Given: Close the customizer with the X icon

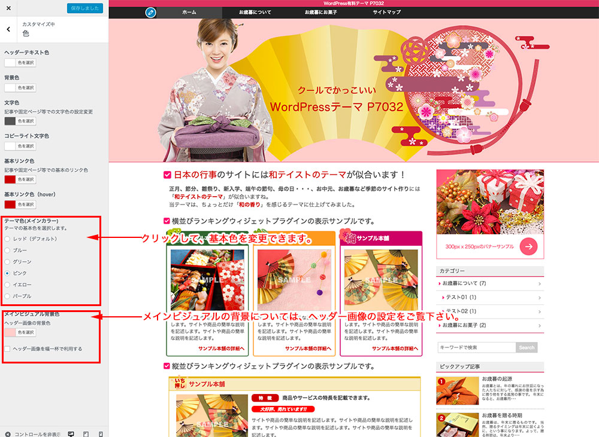Looking at the screenshot, I should [8, 8].
